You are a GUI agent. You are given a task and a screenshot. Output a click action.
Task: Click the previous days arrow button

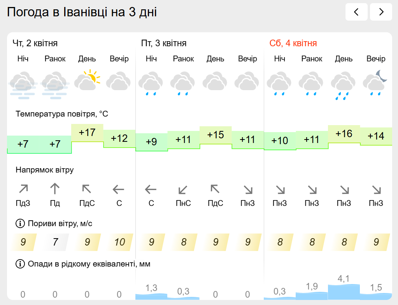tap(356, 12)
